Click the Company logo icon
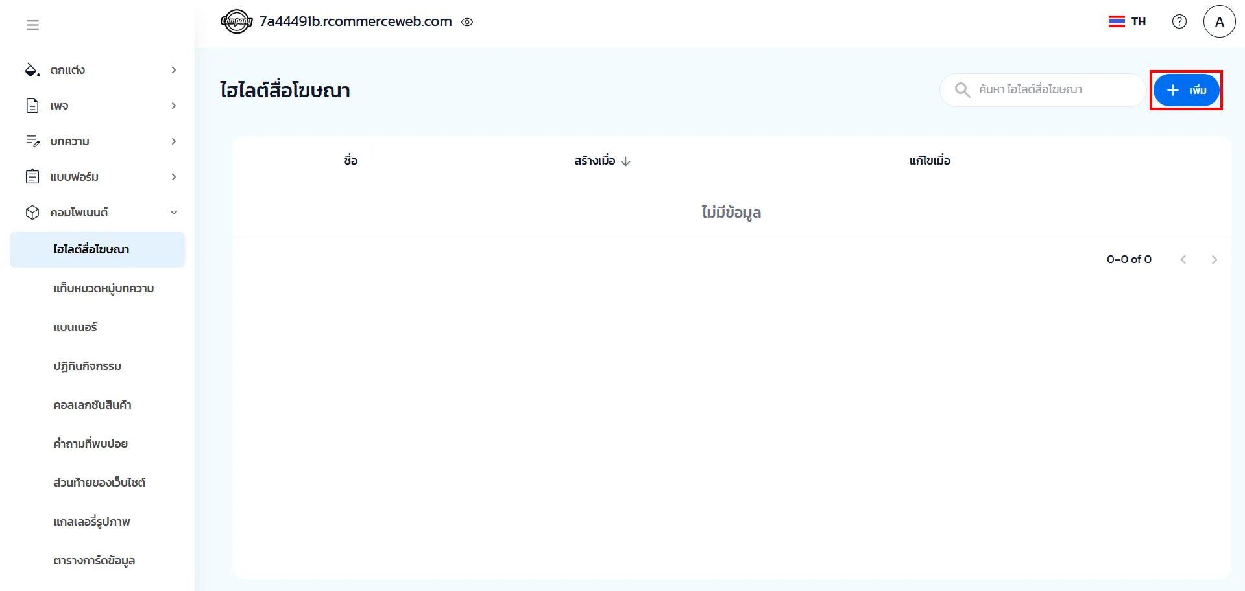The image size is (1245, 591). point(236,21)
